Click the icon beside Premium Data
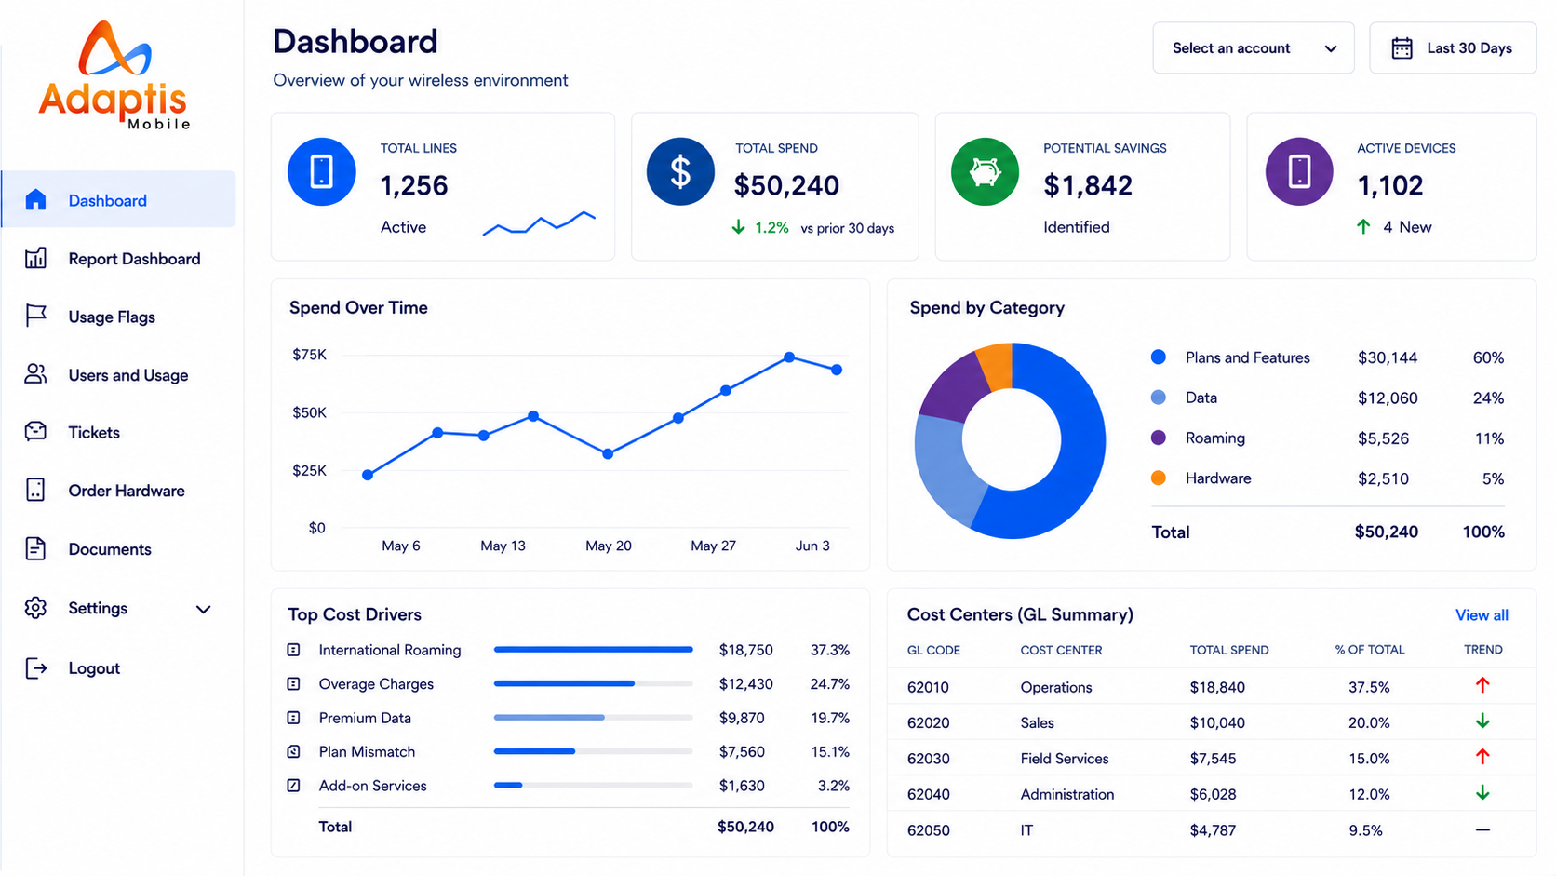Screen dimensions: 1556x876 coord(293,718)
